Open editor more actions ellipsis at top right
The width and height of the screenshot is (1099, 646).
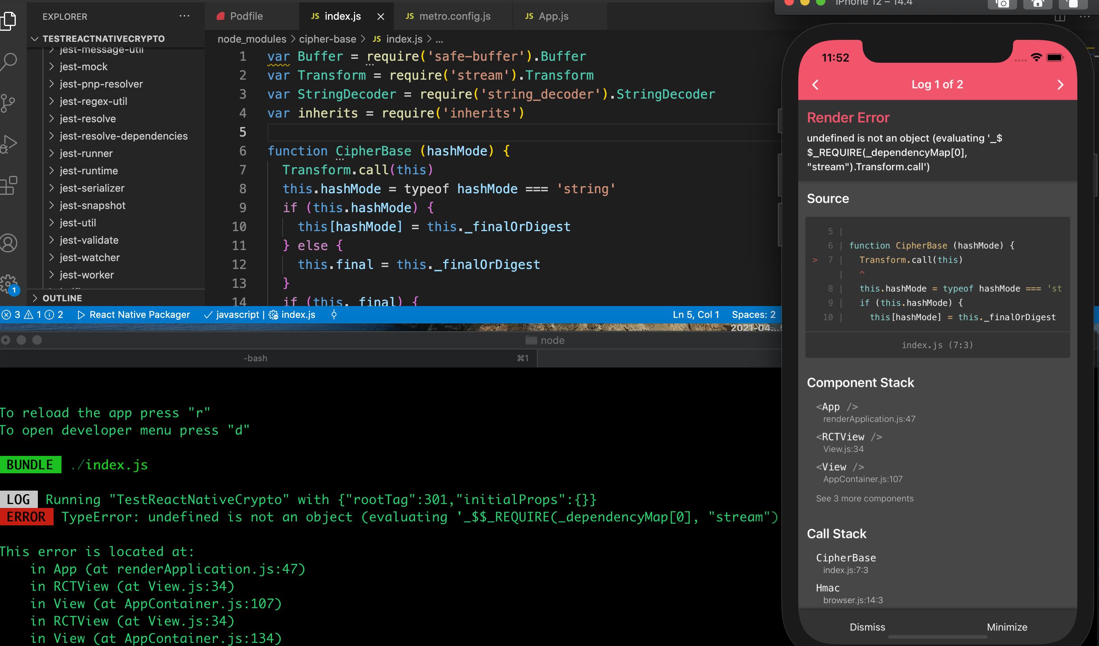pos(1084,17)
